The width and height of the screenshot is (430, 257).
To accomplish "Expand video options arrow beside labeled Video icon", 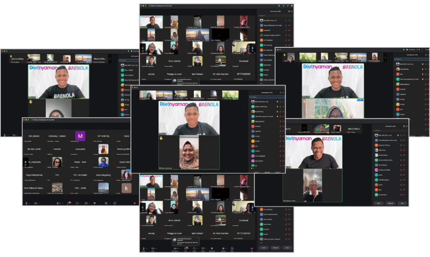I will tap(156, 249).
